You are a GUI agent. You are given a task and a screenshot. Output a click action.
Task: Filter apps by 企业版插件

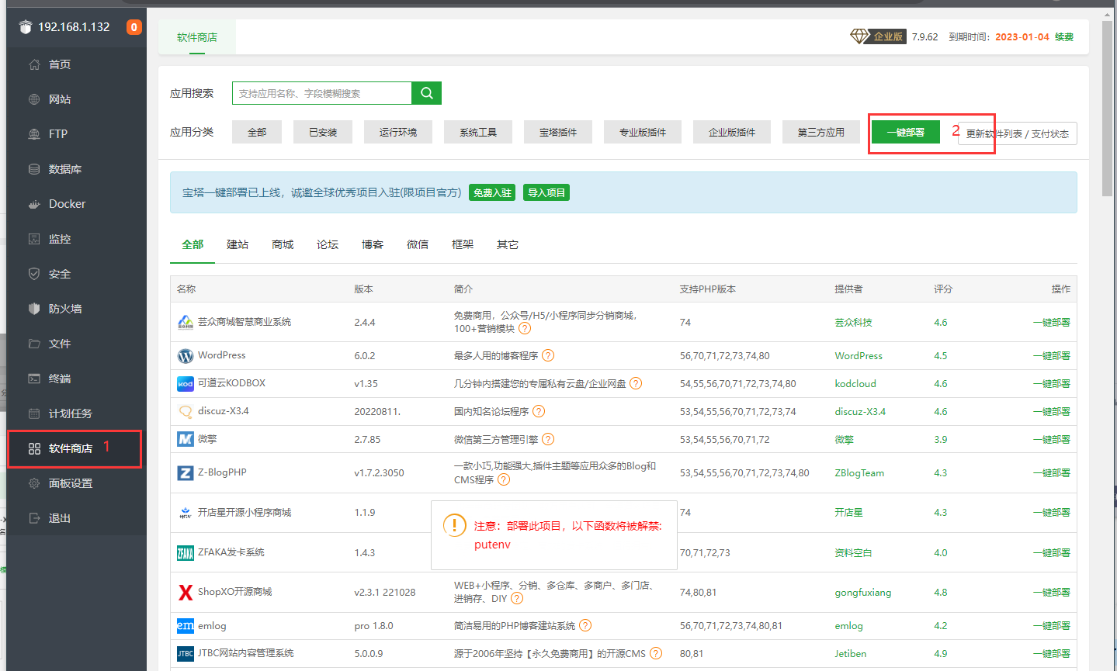point(732,132)
